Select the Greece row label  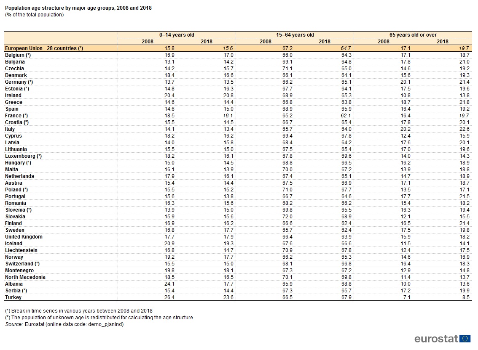(x=13, y=102)
